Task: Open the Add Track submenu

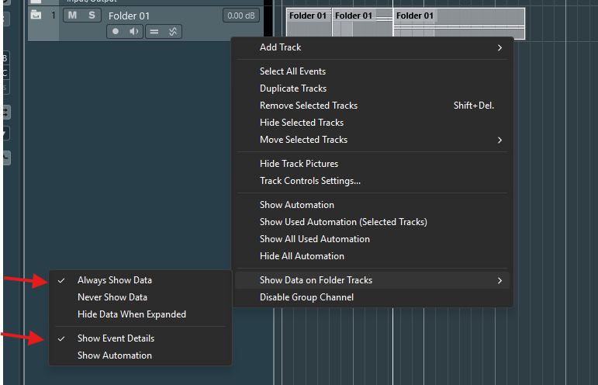Action: pyautogui.click(x=372, y=47)
